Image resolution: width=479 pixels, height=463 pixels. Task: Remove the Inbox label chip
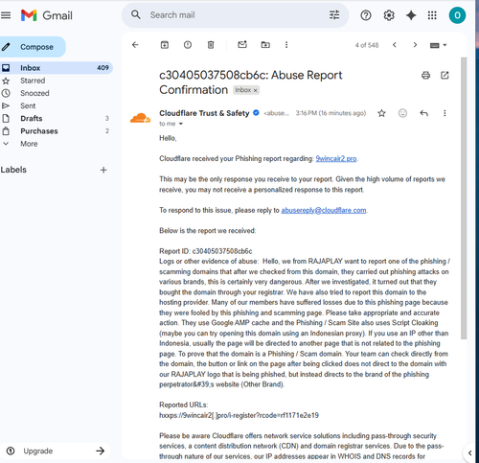pyautogui.click(x=255, y=90)
